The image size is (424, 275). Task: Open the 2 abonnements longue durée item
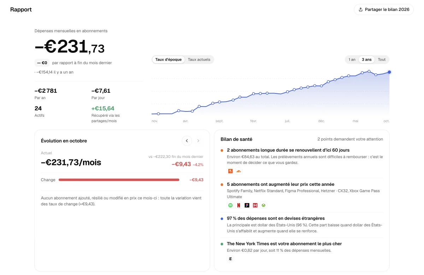(302, 161)
